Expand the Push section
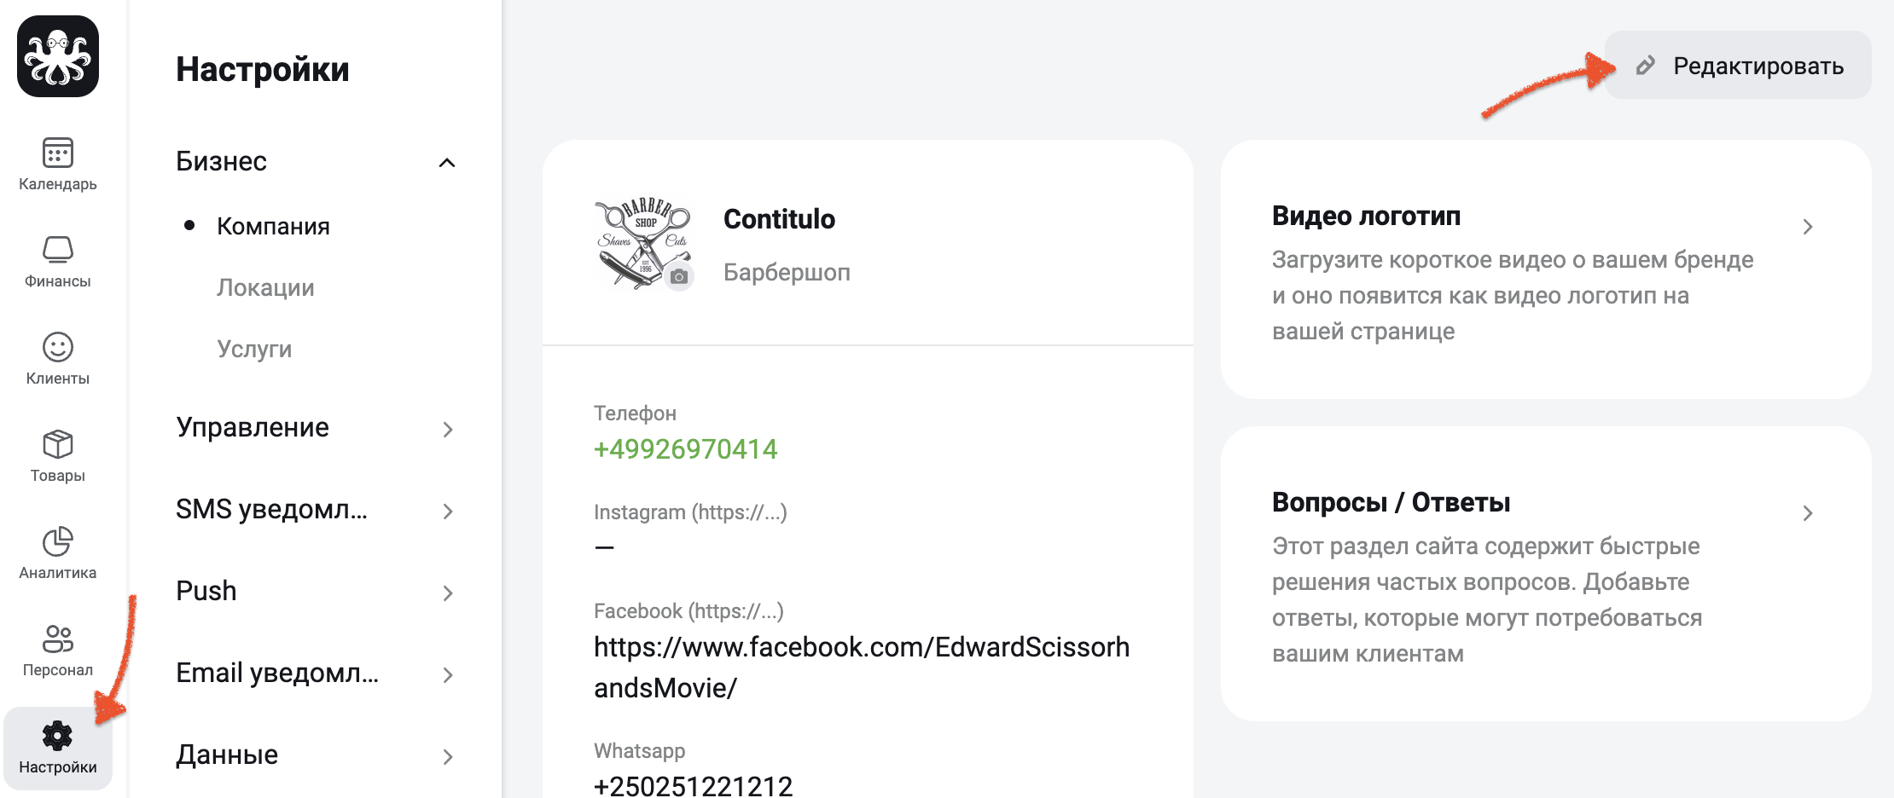The image size is (1894, 798). (316, 592)
